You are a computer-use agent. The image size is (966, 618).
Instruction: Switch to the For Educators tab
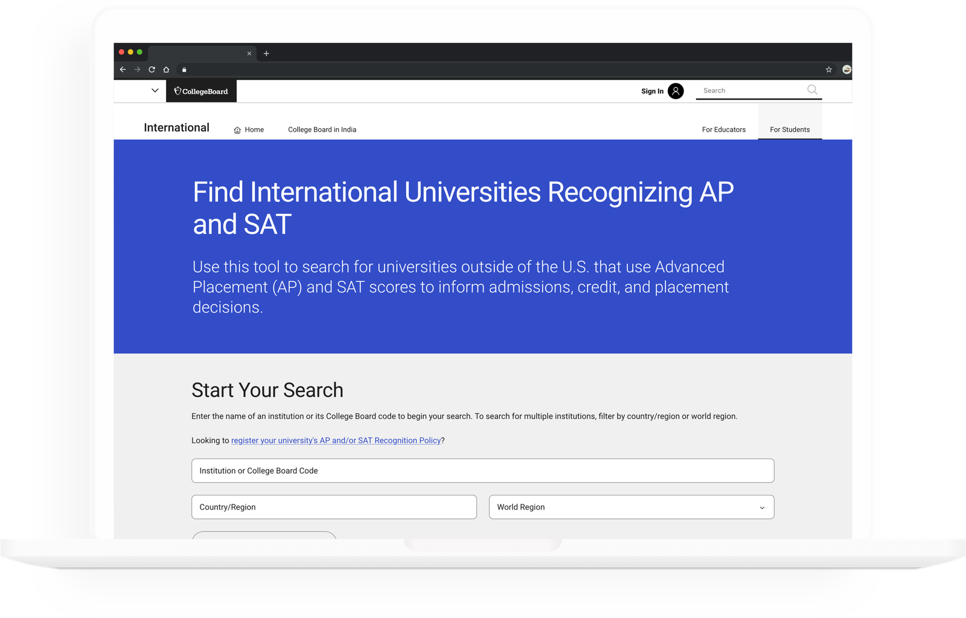tap(723, 130)
